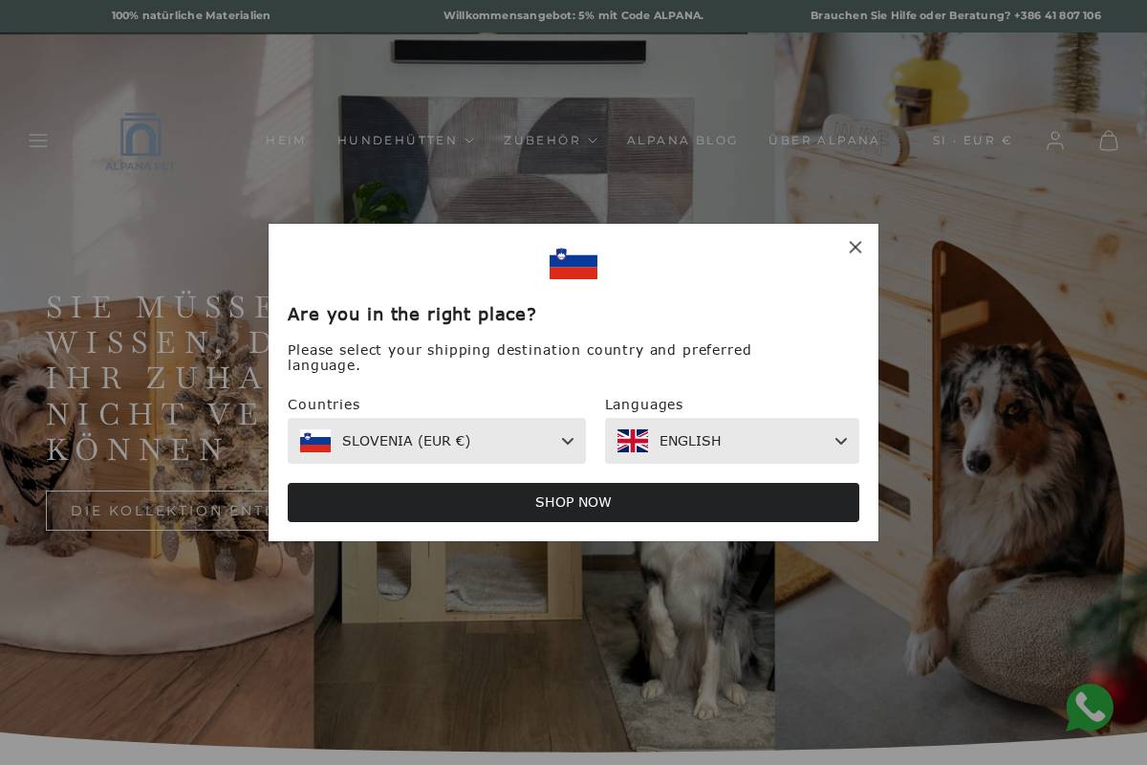Click the ZUBEHÖR chevron arrow
The height and width of the screenshot is (765, 1147).
click(593, 141)
